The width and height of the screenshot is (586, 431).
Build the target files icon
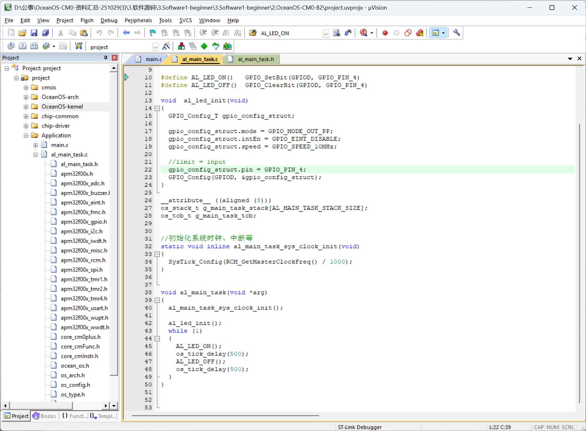[x=22, y=46]
